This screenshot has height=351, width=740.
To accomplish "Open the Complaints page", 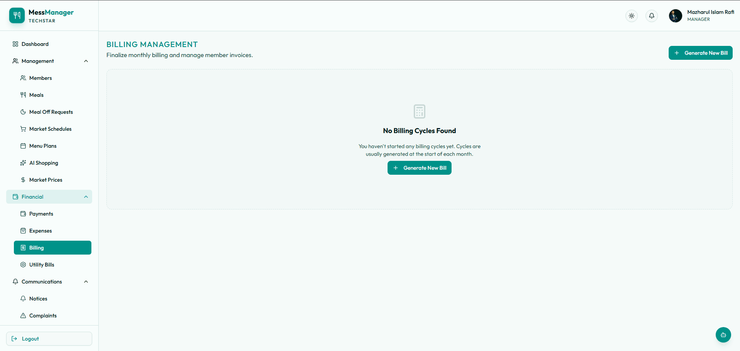I will tap(52, 316).
